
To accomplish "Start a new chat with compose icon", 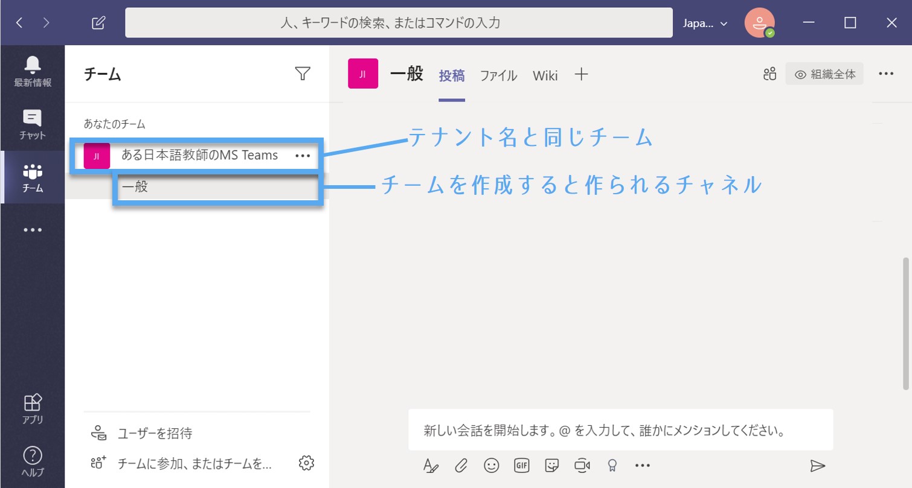I will (98, 23).
